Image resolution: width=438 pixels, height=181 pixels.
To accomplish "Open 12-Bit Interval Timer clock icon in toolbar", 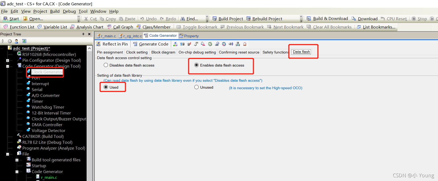I will click(224, 44).
